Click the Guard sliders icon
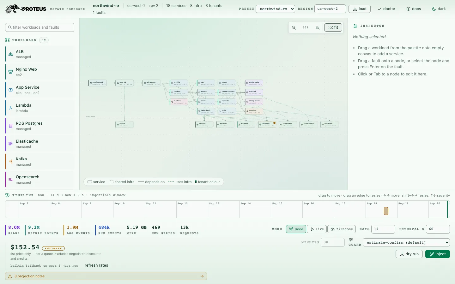The image size is (455, 284). (x=351, y=240)
